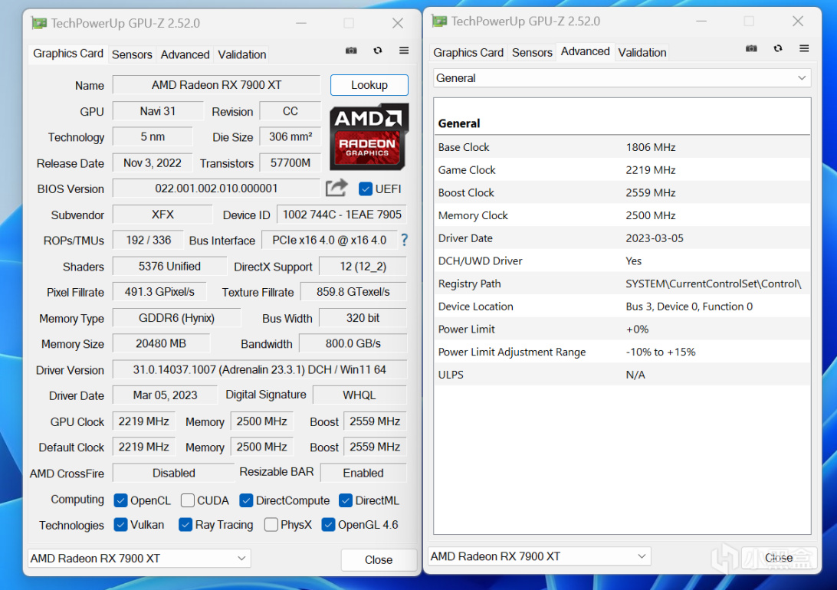Minimize the right GPU-Z window
837x590 pixels.
click(701, 21)
